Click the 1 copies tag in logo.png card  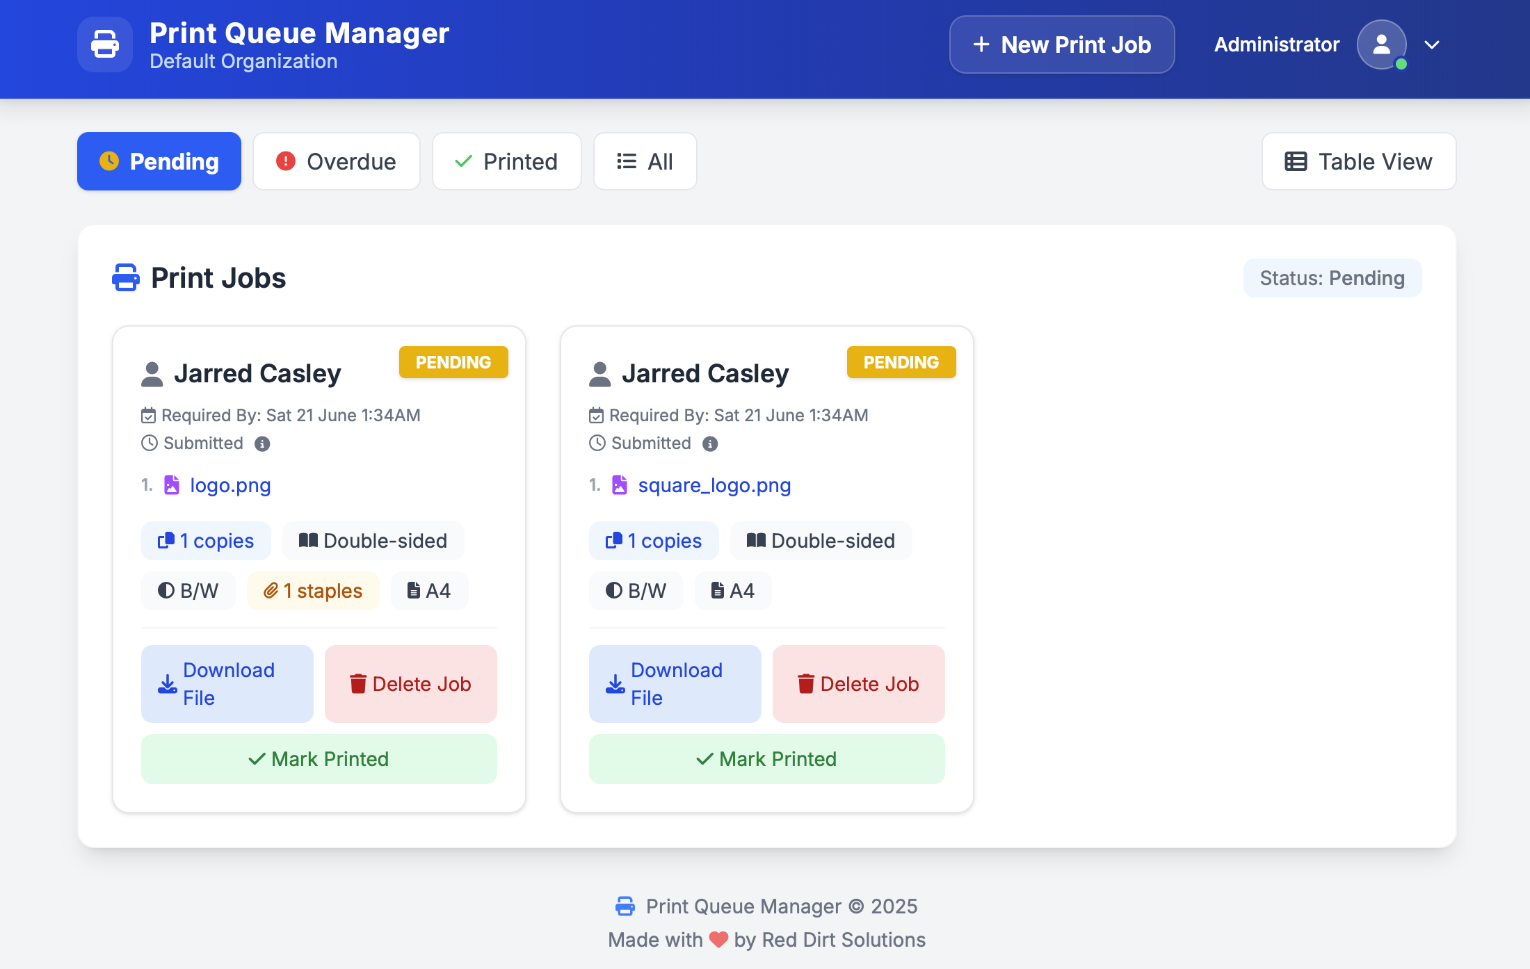point(206,541)
